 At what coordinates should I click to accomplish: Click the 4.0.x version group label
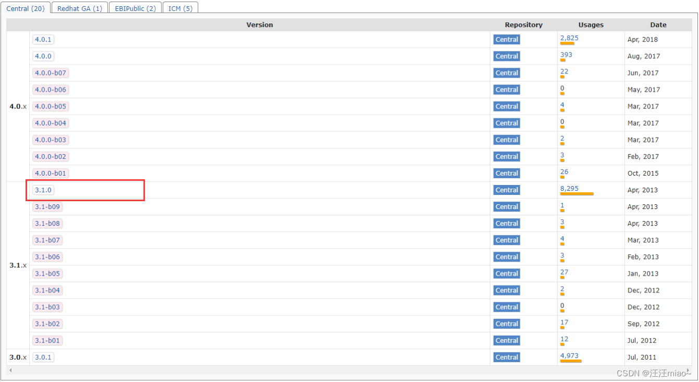(x=18, y=106)
